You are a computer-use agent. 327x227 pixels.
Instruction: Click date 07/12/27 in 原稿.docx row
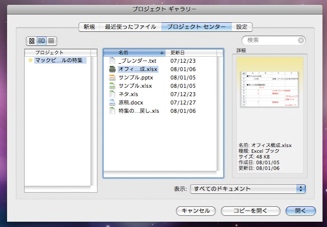(183, 103)
